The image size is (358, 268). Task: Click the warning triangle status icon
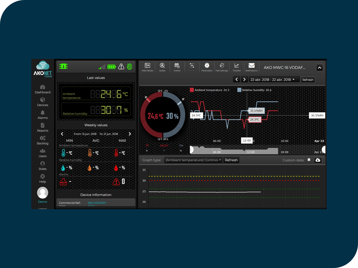(x=121, y=67)
